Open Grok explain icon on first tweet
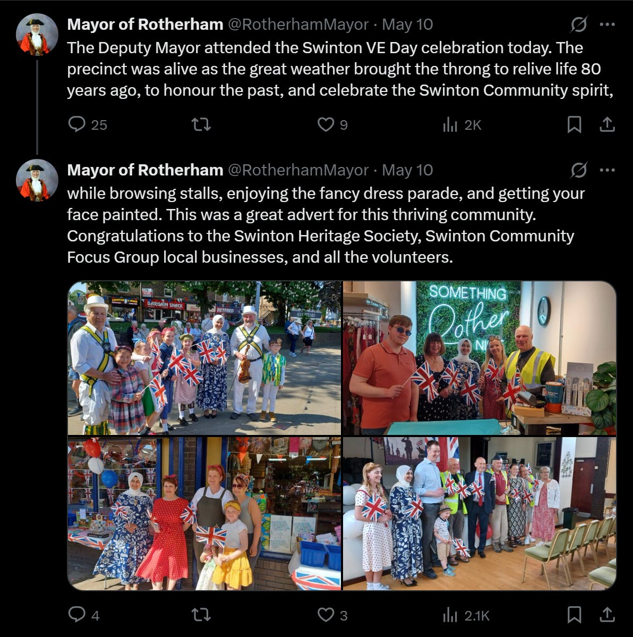633x637 pixels. (579, 24)
